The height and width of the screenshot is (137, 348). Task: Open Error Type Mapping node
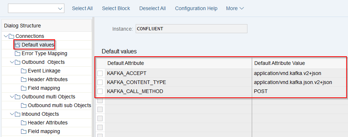[x=44, y=54]
